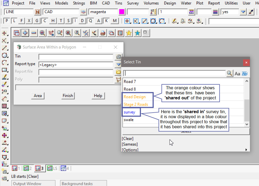The image size is (259, 186).
Task: Toggle the 'G' grid snap button
Action: tap(37, 21)
